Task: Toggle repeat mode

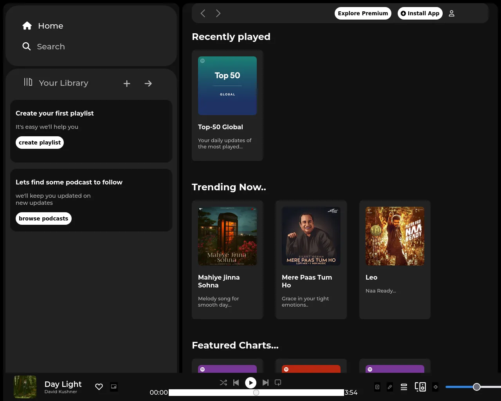Action: (278, 383)
